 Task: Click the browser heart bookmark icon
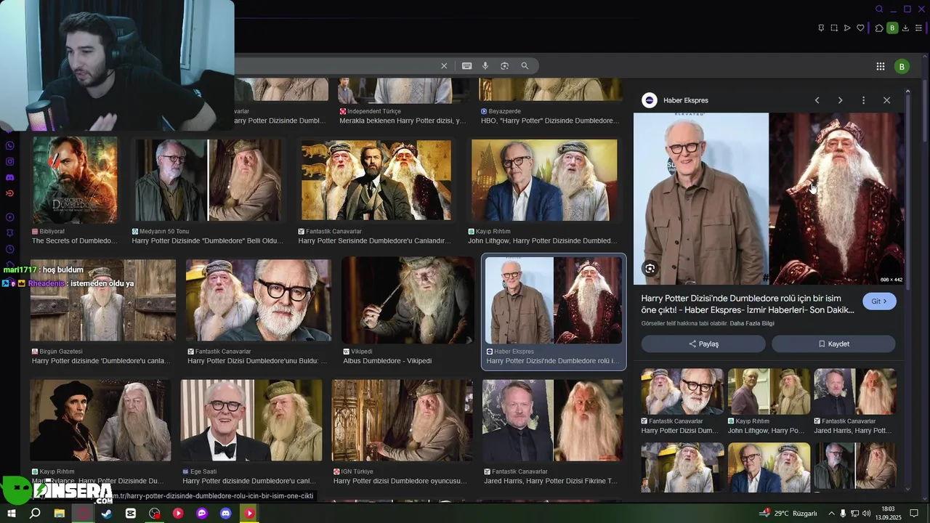pyautogui.click(x=860, y=28)
